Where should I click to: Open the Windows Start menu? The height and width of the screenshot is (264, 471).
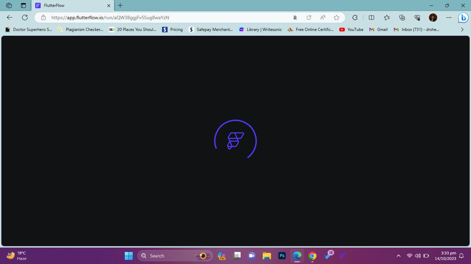tap(129, 256)
